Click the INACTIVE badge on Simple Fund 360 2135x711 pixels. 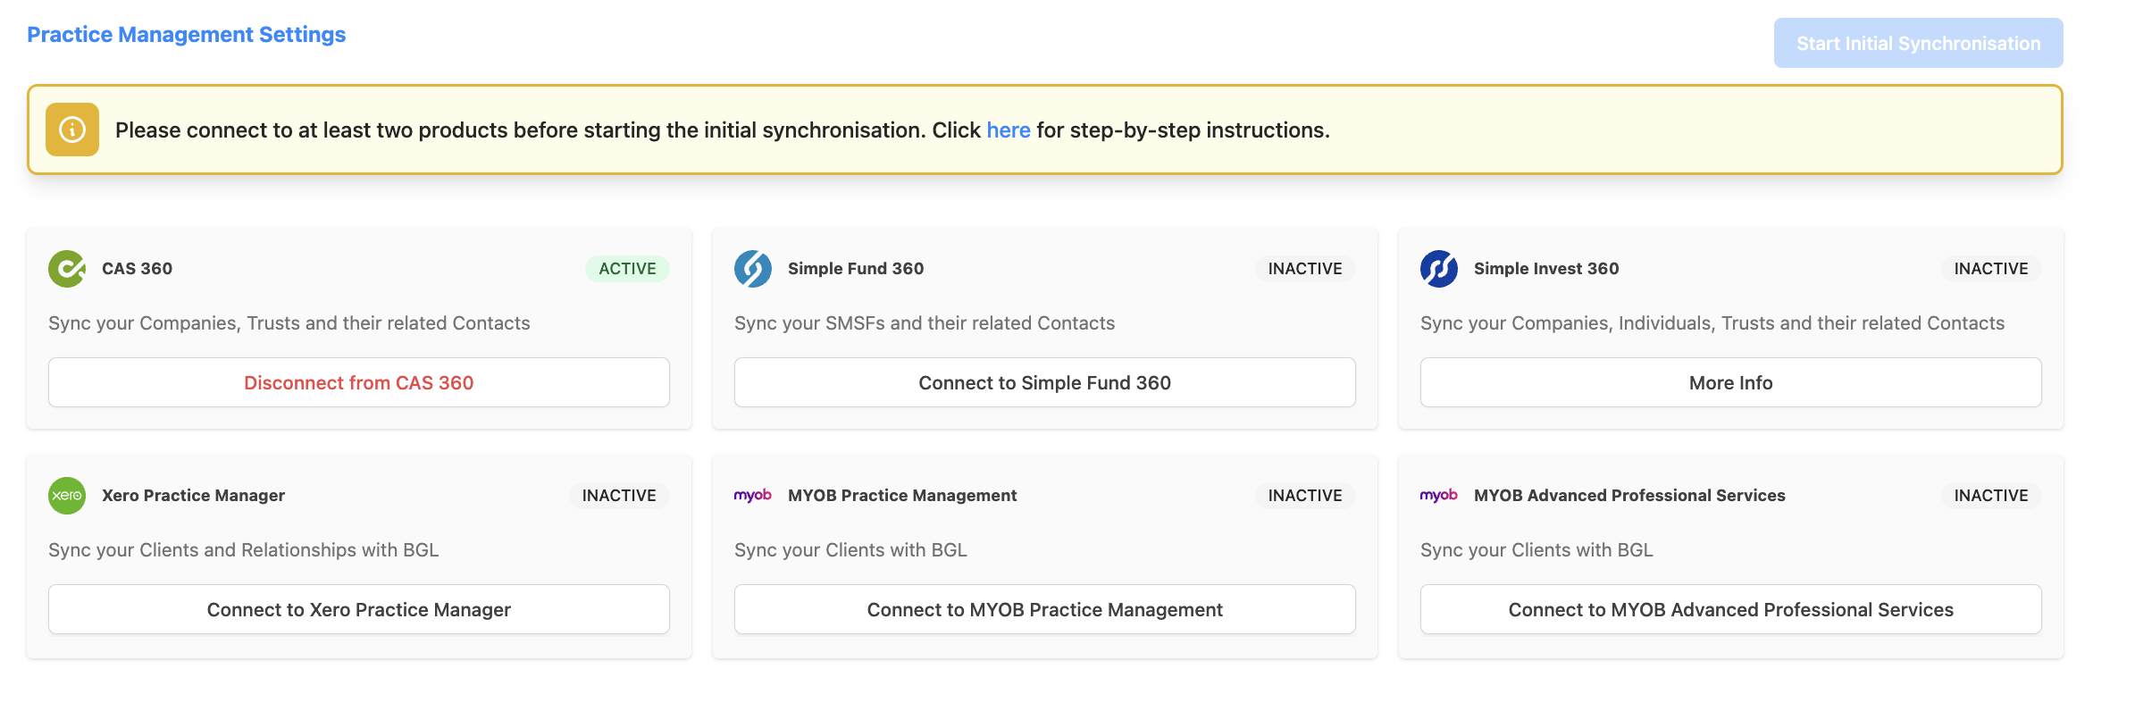pyautogui.click(x=1305, y=269)
